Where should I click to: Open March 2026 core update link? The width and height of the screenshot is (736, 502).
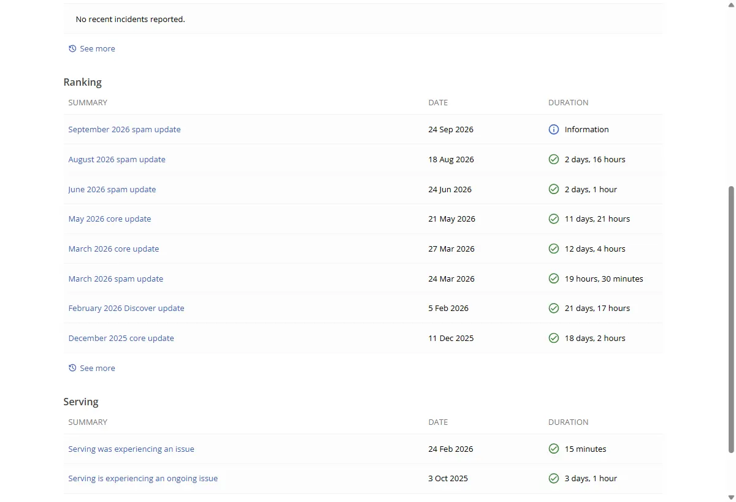click(x=113, y=249)
